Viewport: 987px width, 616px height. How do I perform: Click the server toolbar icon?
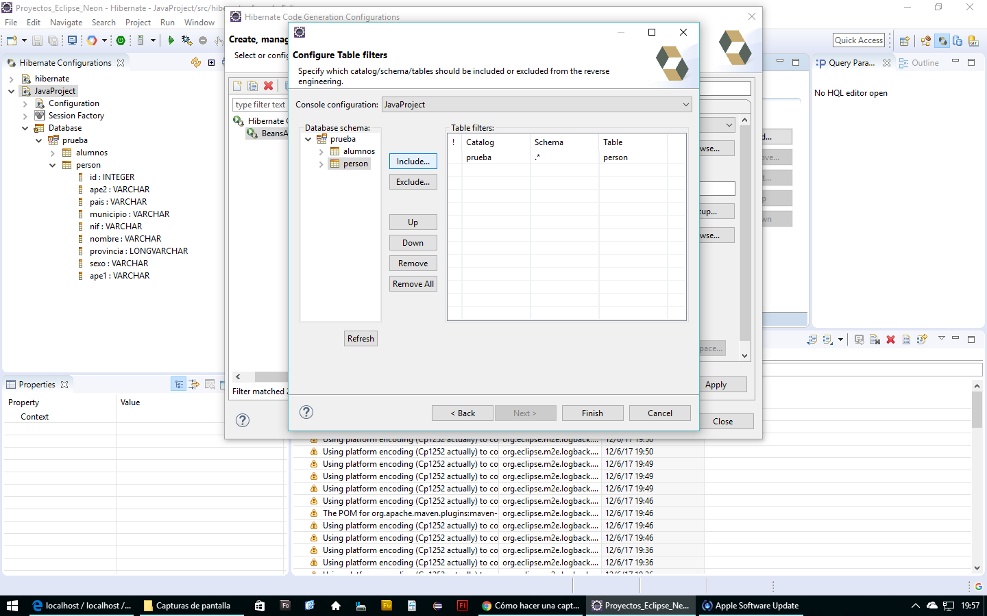[141, 40]
